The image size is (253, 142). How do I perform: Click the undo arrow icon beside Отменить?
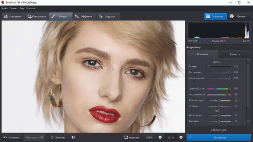tap(5, 138)
